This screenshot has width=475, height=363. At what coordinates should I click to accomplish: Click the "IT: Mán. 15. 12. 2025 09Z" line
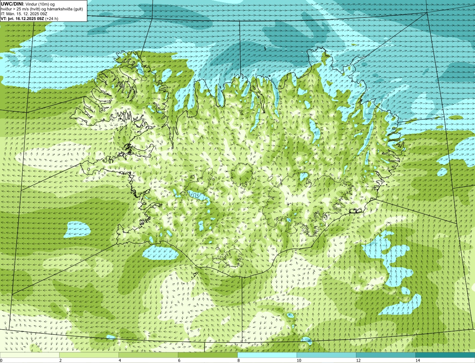coord(24,13)
